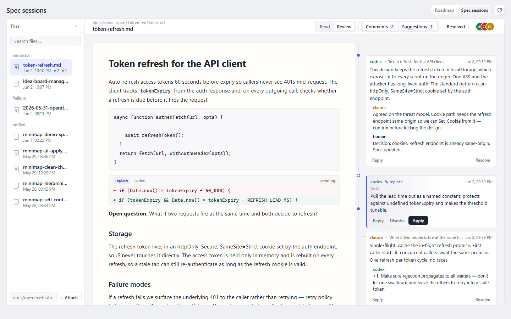Click the file icon next to minimap-clean-ch...
511x319 pixels.
(x=16, y=169)
